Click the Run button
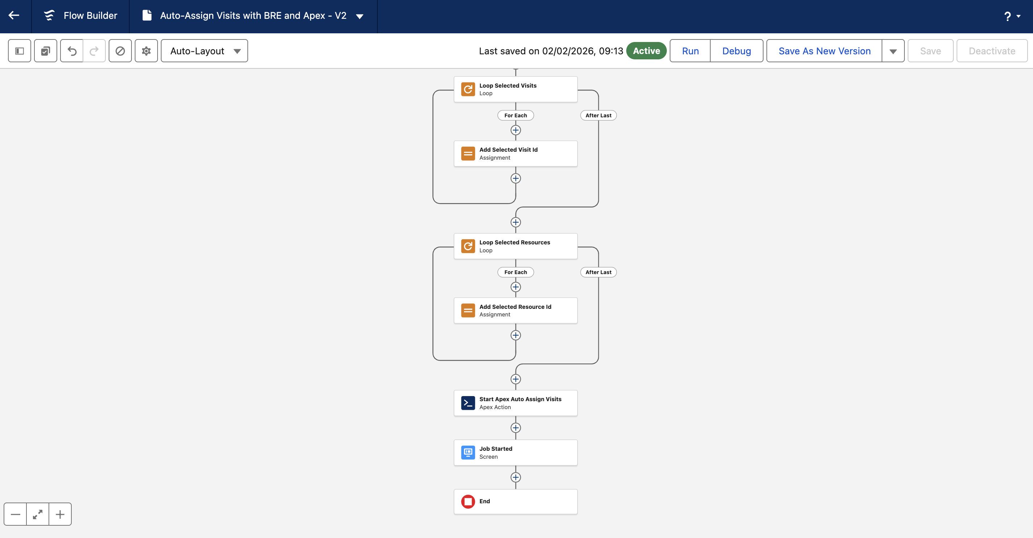Viewport: 1033px width, 538px height. (690, 51)
